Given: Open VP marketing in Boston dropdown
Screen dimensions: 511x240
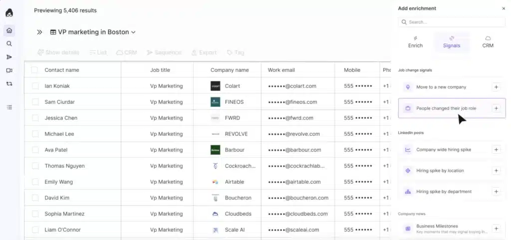Looking at the screenshot, I should tap(92, 32).
